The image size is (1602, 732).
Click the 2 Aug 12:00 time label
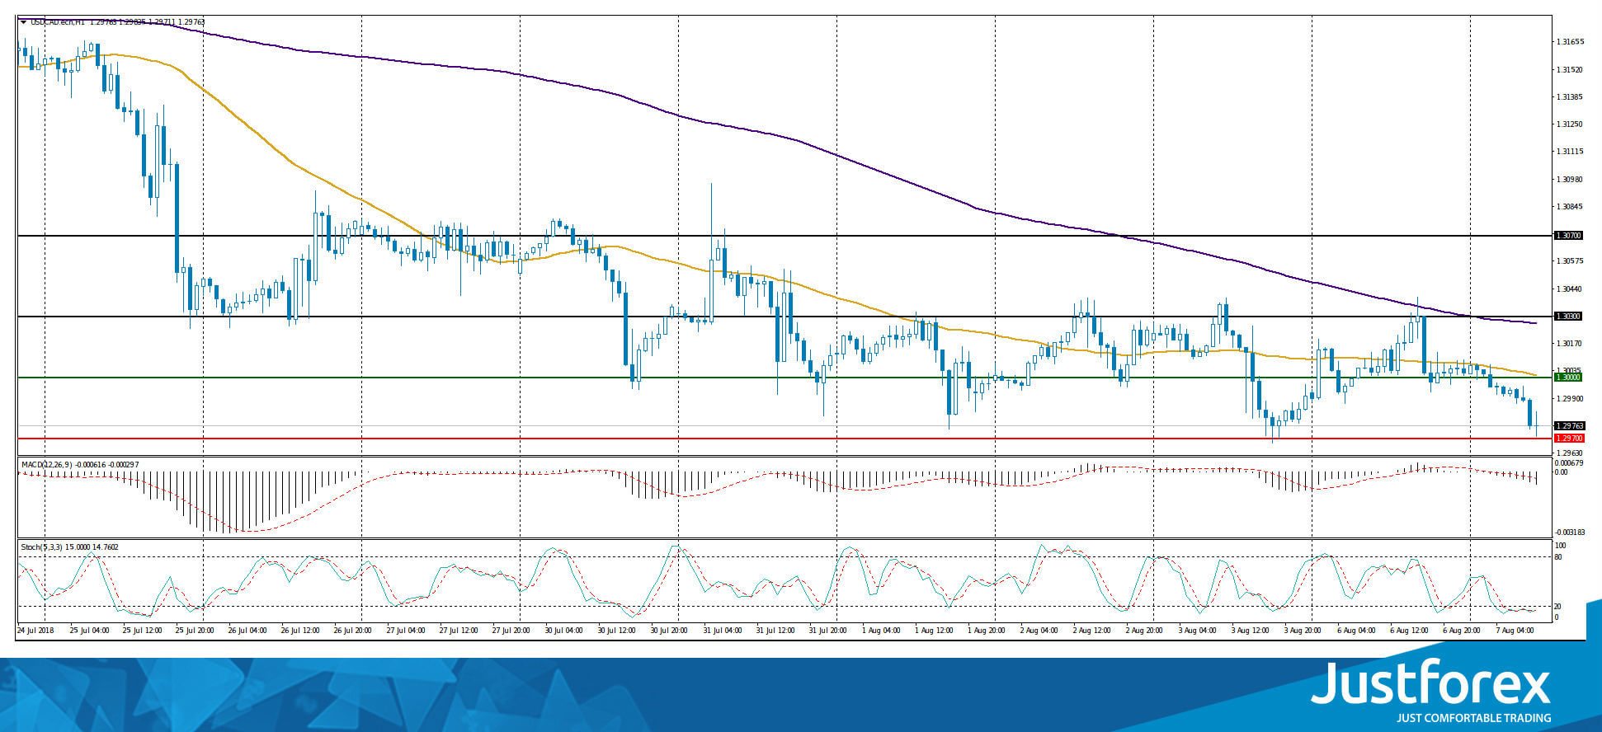pos(1092,631)
